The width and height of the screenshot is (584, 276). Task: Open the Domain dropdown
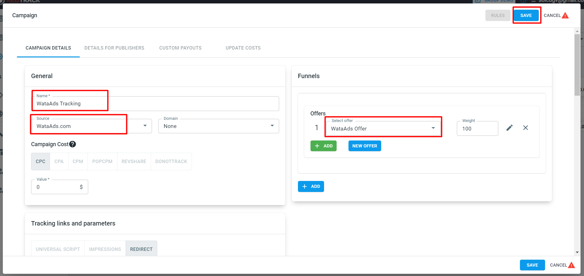point(219,126)
